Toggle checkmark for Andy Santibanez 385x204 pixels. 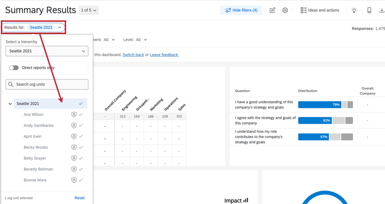pos(81,126)
